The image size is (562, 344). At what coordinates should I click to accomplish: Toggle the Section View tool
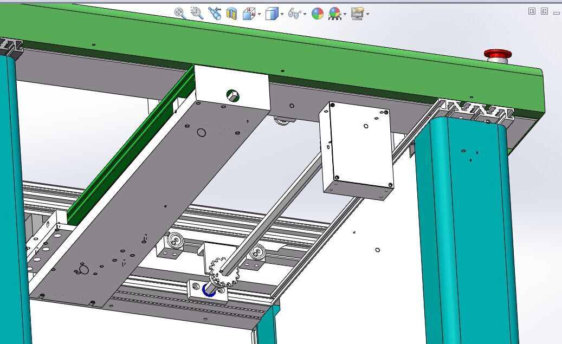232,14
